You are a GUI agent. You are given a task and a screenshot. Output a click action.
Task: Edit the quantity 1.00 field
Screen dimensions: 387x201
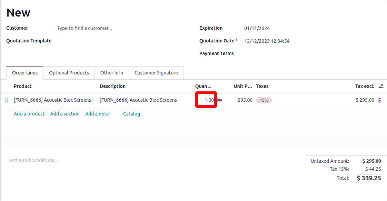(x=207, y=100)
